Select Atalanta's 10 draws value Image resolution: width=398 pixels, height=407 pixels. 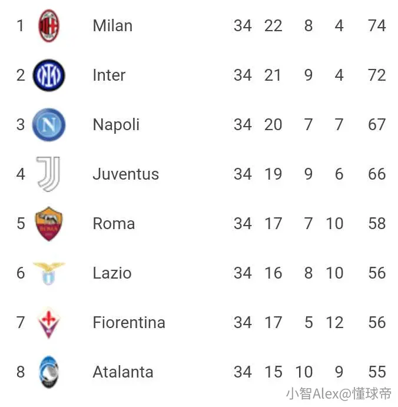tap(304, 372)
